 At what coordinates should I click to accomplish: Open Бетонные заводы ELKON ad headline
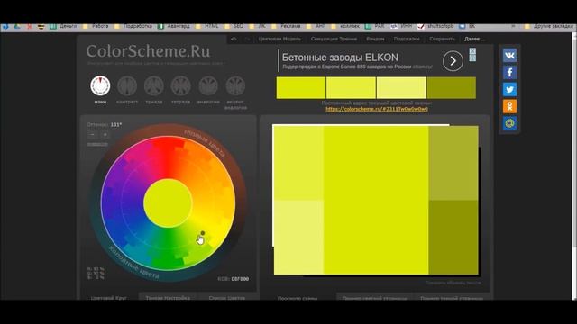point(340,58)
